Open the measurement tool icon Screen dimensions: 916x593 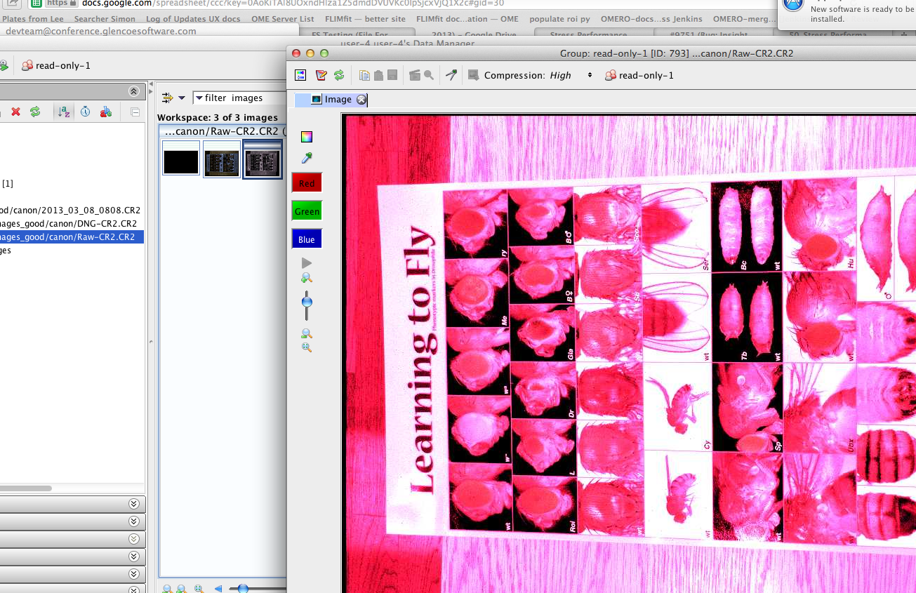[451, 75]
